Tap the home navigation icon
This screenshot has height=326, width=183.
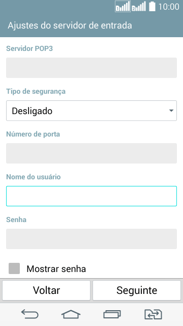click(x=71, y=314)
